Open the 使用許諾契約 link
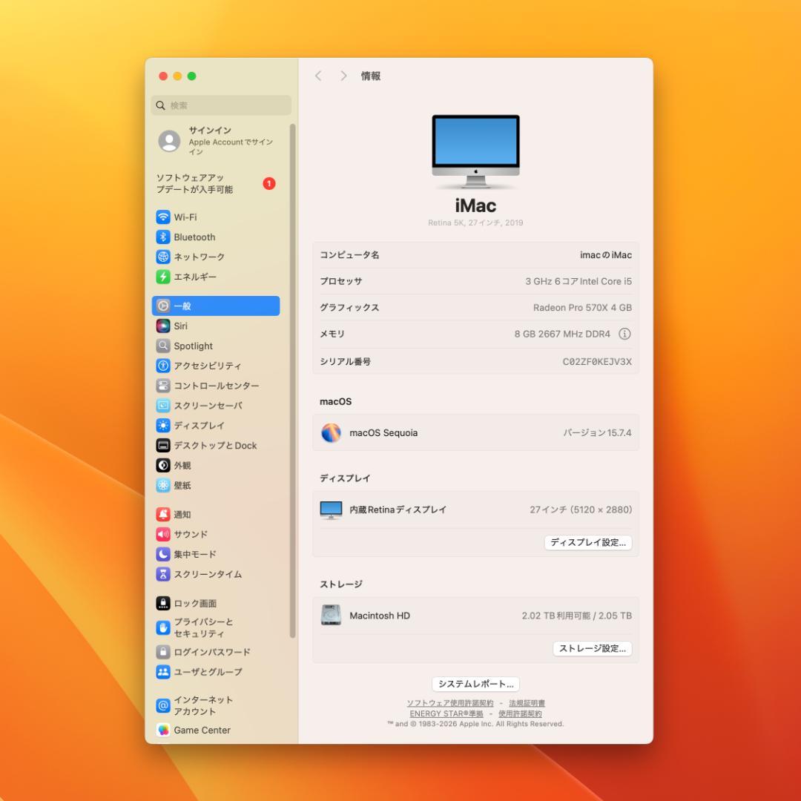Image resolution: width=801 pixels, height=801 pixels. tap(520, 713)
